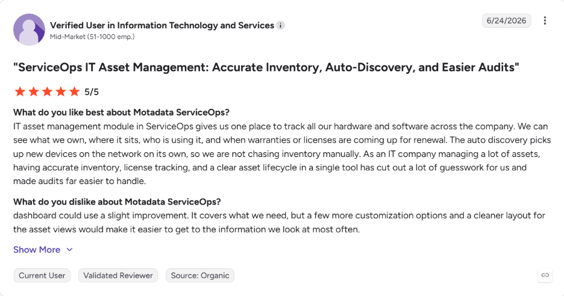
Task: Click the chevron next to Show More
Action: pyautogui.click(x=70, y=250)
